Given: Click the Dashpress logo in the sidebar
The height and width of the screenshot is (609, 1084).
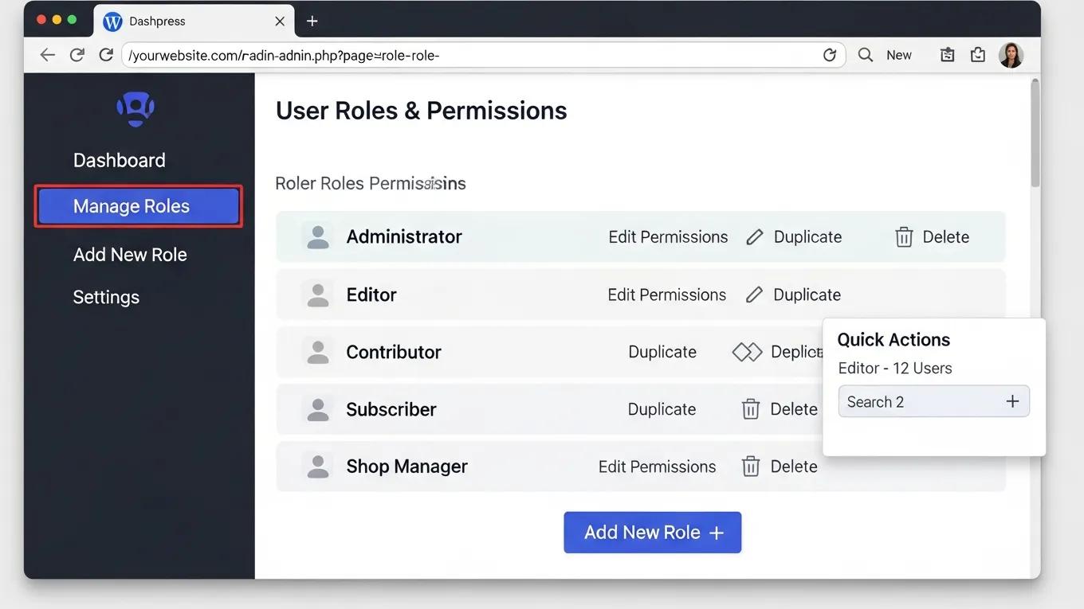Looking at the screenshot, I should 135,108.
